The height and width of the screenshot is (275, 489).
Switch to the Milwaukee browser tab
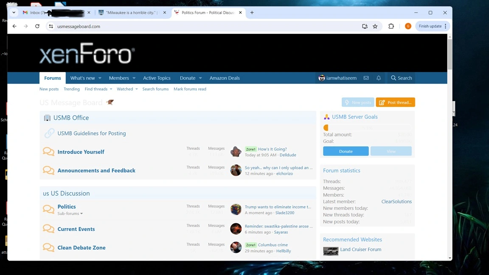[x=132, y=13]
